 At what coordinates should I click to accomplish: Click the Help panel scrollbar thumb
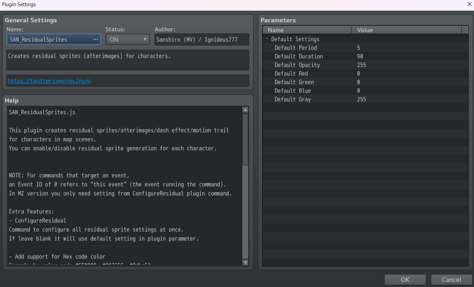click(x=245, y=139)
